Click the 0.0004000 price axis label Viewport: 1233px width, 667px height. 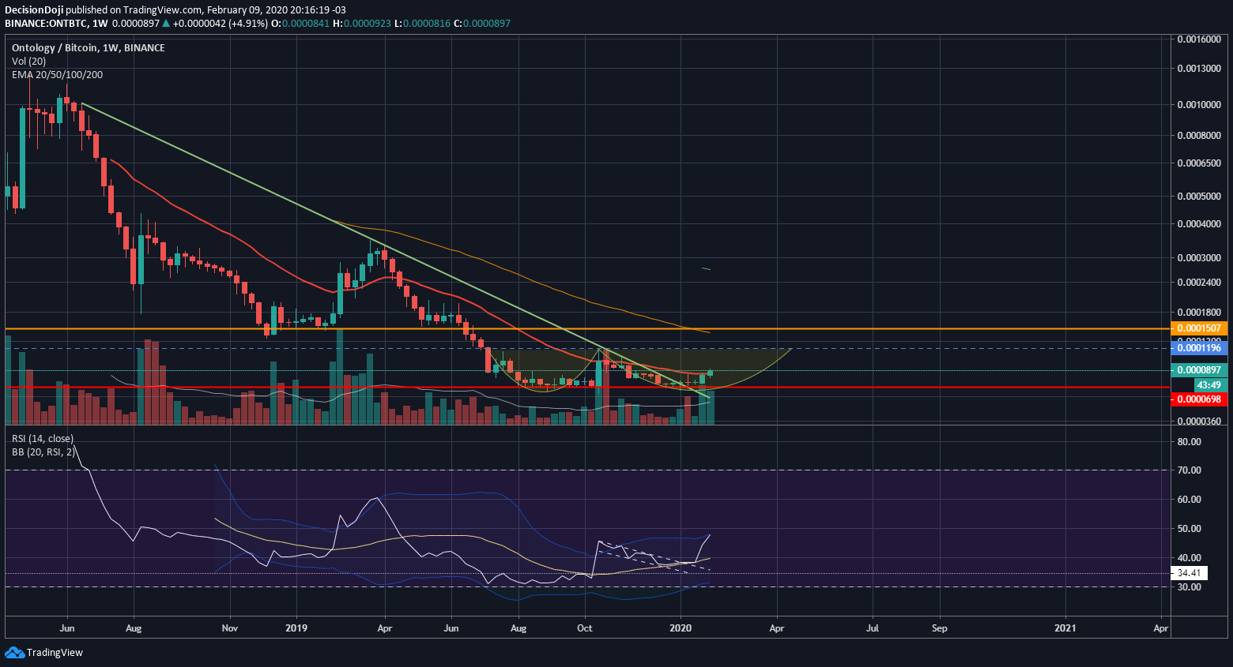[1199, 224]
